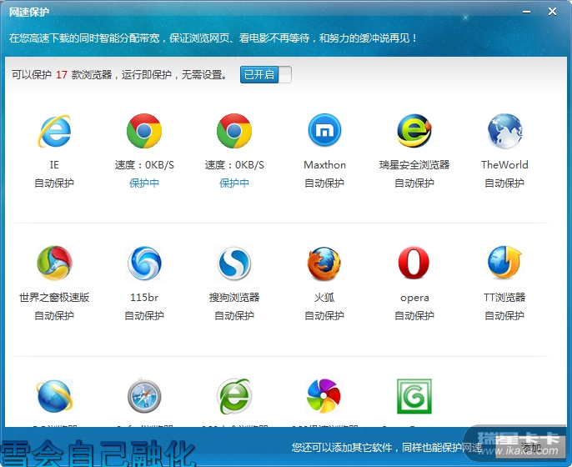The image size is (572, 467).
Task: Click 自动保护 status under 115br
Action: pos(144,315)
